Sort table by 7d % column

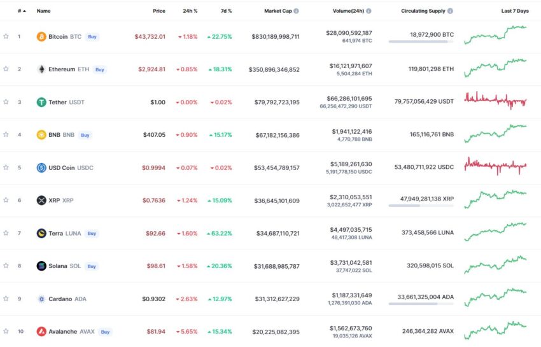(227, 11)
